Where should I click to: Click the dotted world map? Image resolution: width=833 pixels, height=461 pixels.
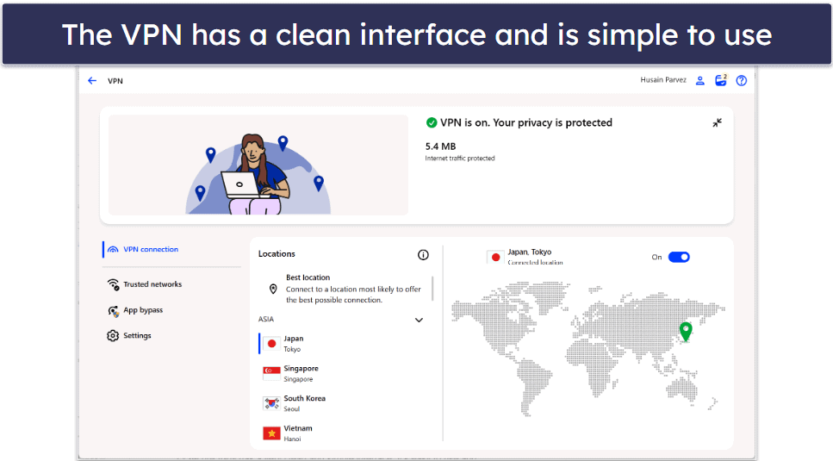[x=588, y=348]
